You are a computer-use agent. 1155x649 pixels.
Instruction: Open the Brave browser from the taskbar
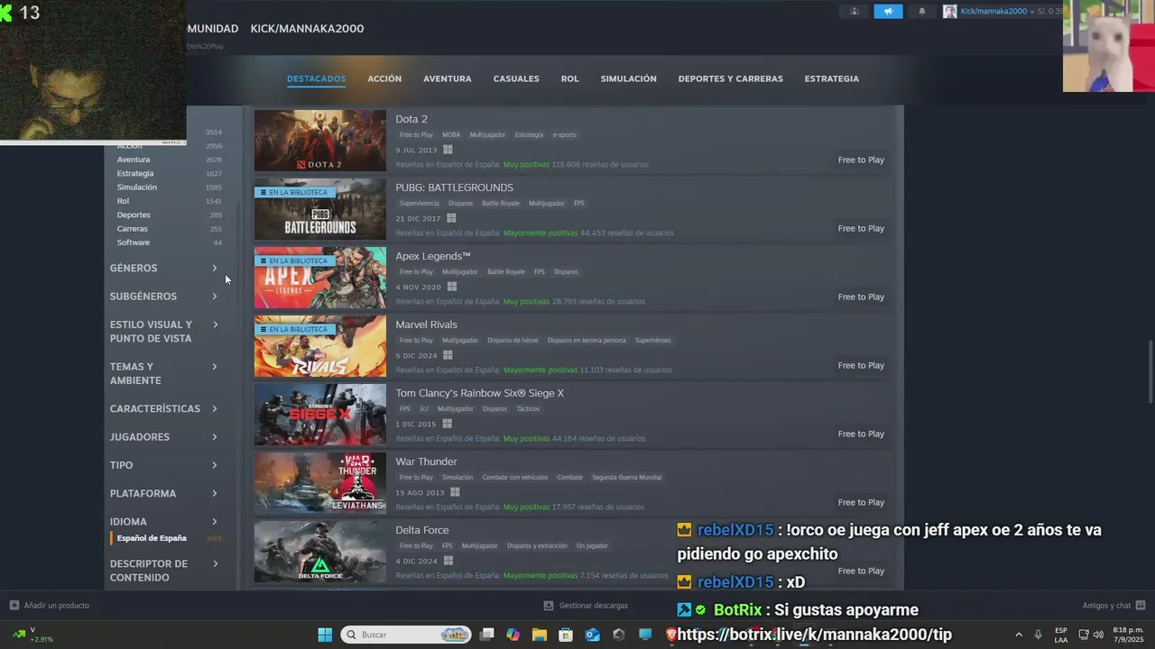click(x=671, y=635)
